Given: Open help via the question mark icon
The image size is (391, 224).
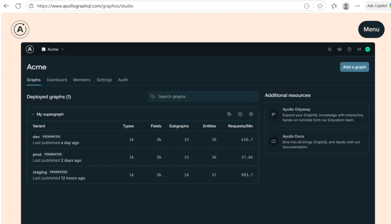Looking at the screenshot, I should [349, 50].
